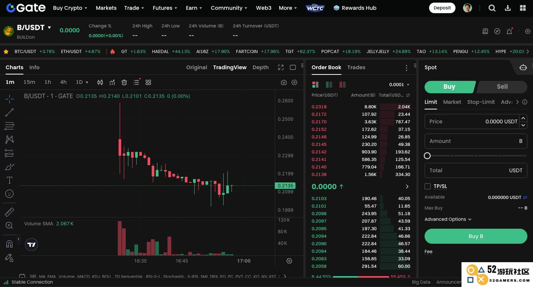Screen dimensions: 533x287
Task: Open the user profile avatar
Action: pyautogui.click(x=468, y=8)
